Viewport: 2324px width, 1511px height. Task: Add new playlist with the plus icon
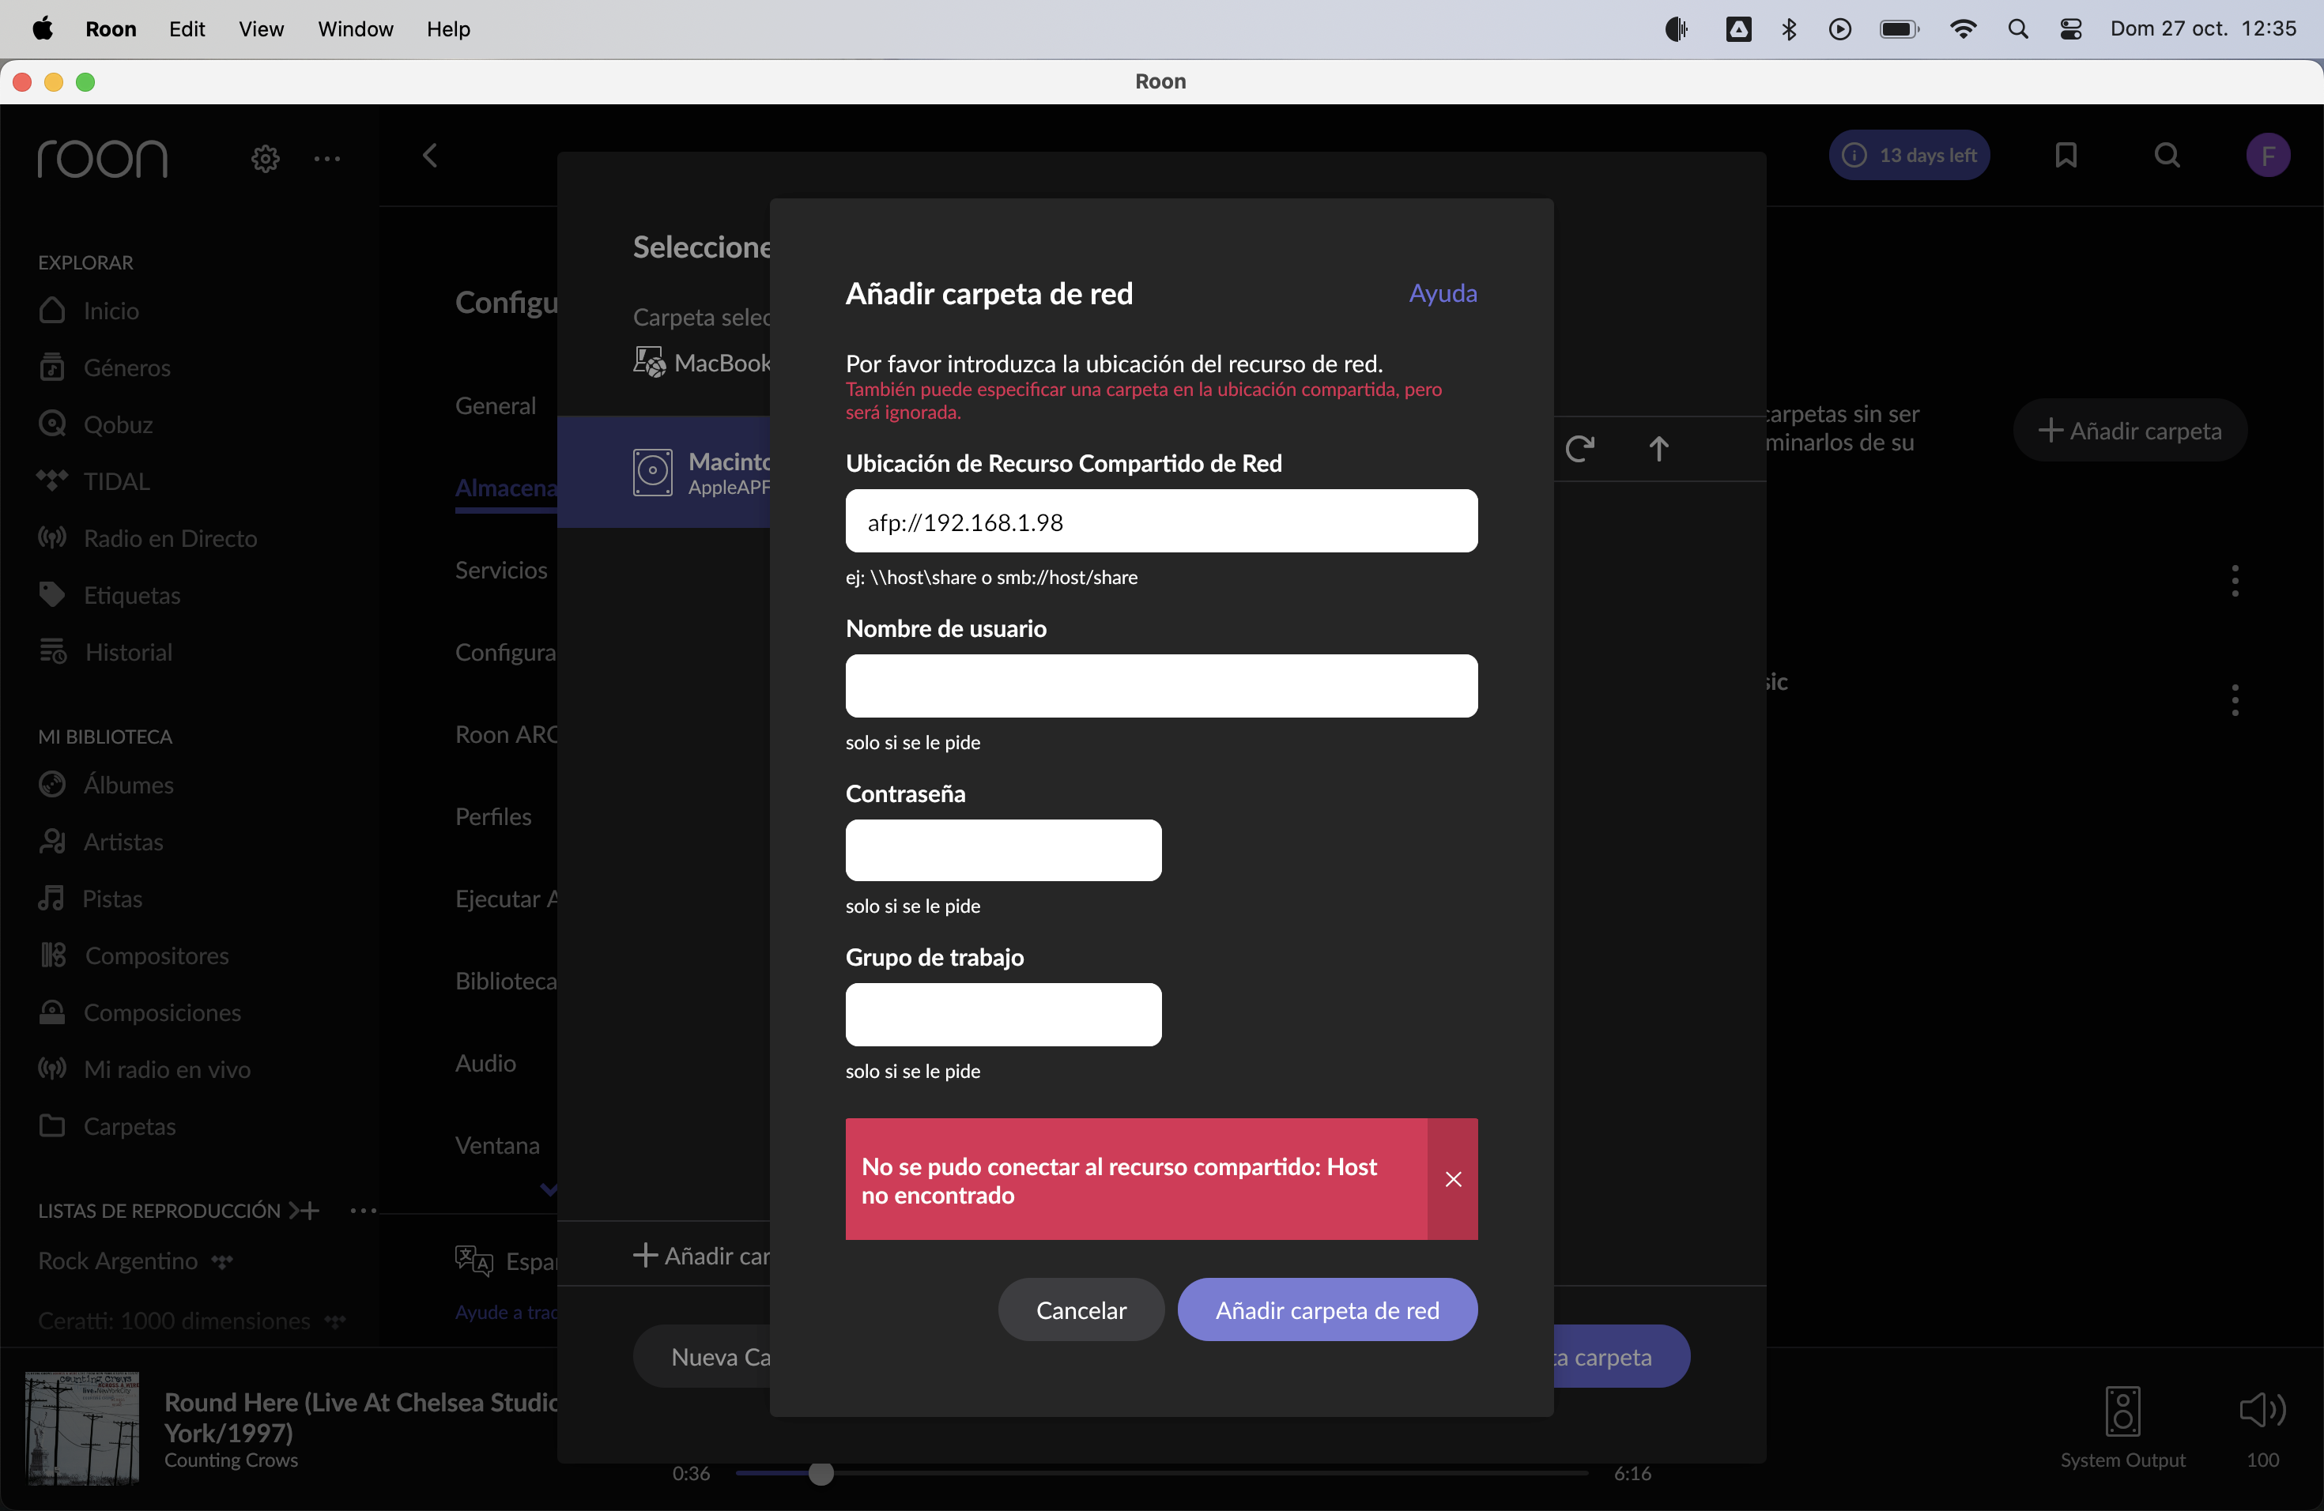tap(304, 1211)
